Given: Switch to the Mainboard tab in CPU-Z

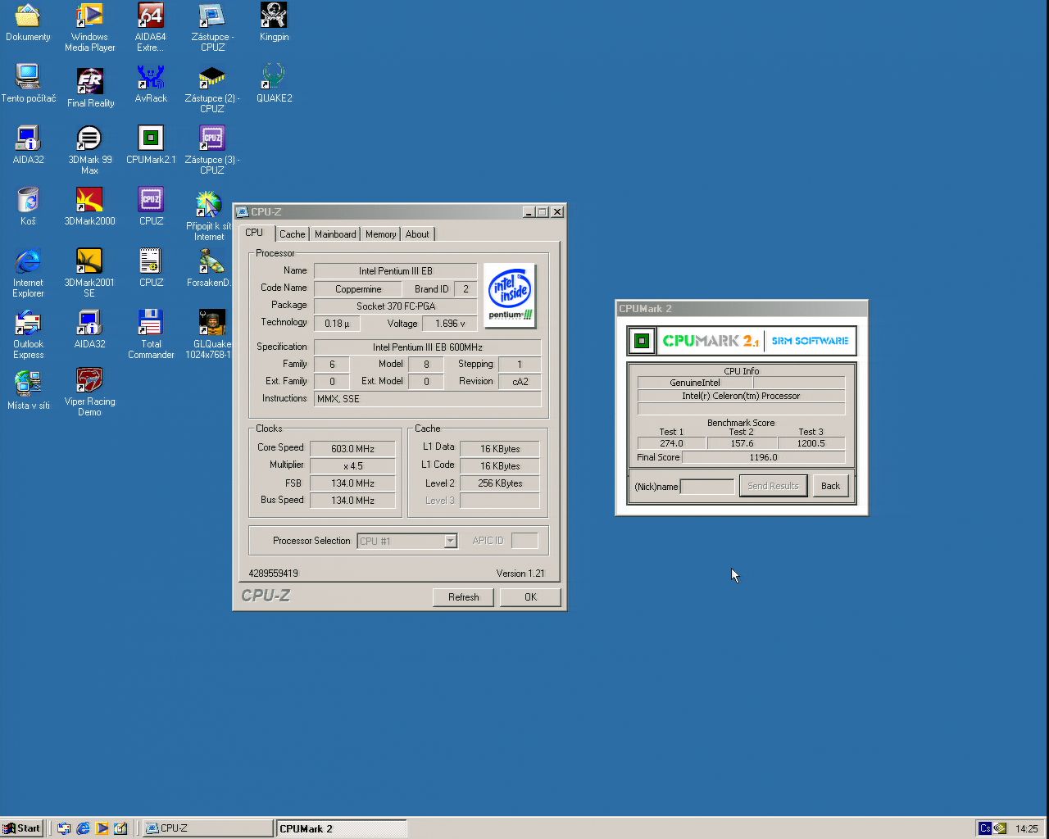Looking at the screenshot, I should (x=335, y=234).
